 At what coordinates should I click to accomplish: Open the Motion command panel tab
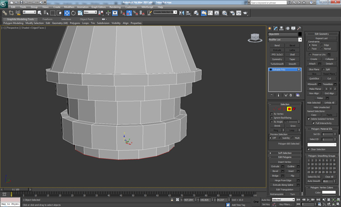pyautogui.click(x=288, y=28)
